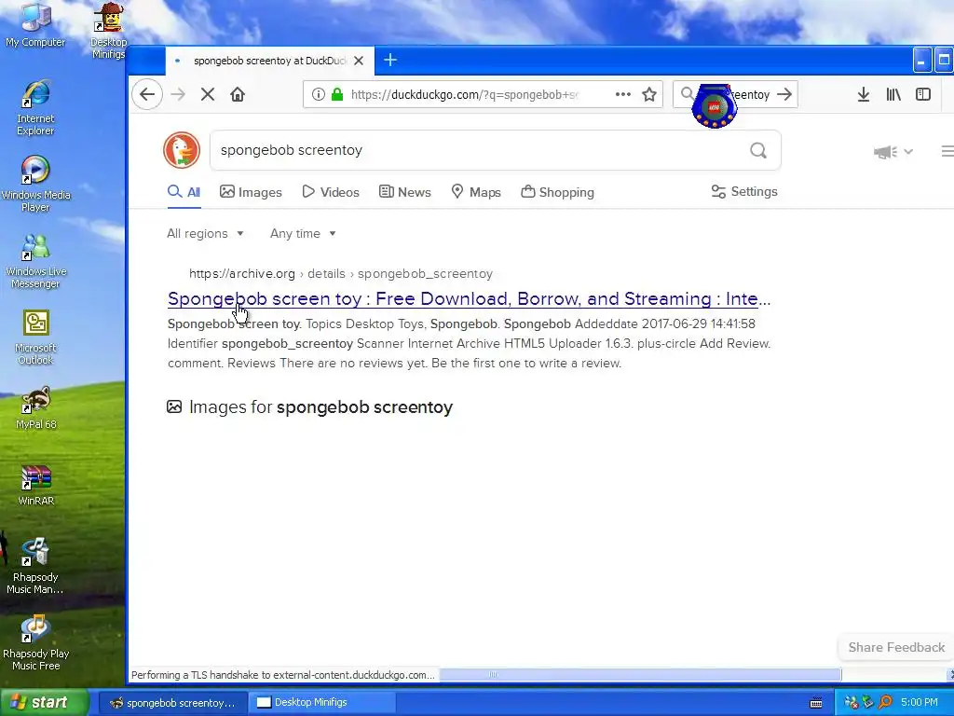Focus the DuckDuckGo search query field
Viewport: 954px width, 716px height.
(481, 150)
